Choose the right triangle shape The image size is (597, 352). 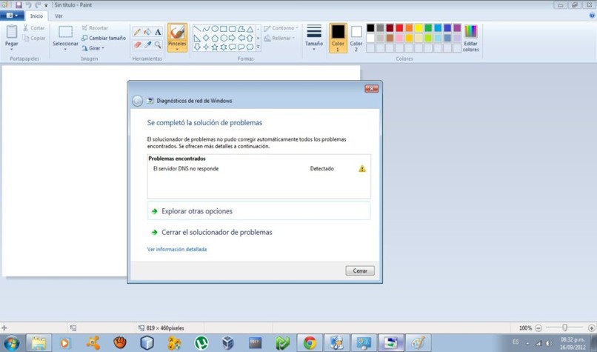[197, 38]
